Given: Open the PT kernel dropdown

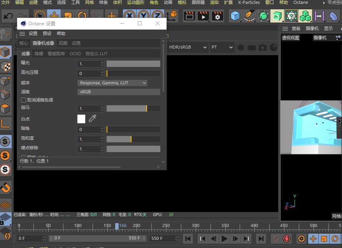Looking at the screenshot, I should 222,47.
